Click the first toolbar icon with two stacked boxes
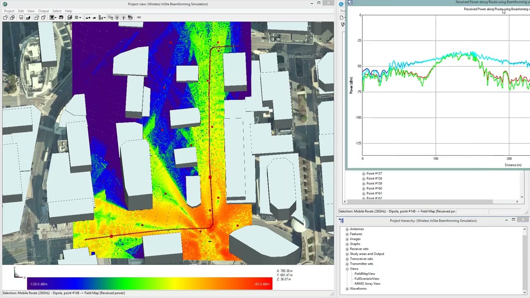This screenshot has height=298, width=530. coord(5,17)
